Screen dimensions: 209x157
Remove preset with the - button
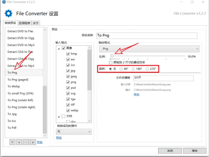(x=26, y=142)
